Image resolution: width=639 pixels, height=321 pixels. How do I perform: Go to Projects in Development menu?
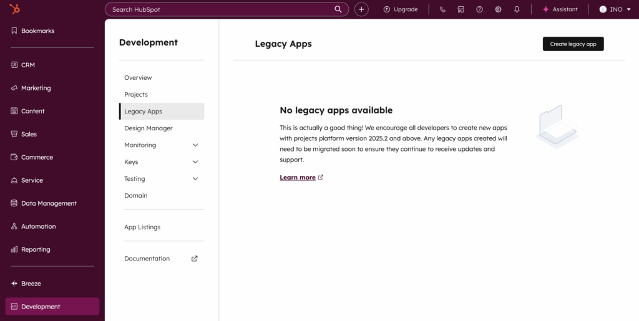(x=136, y=95)
